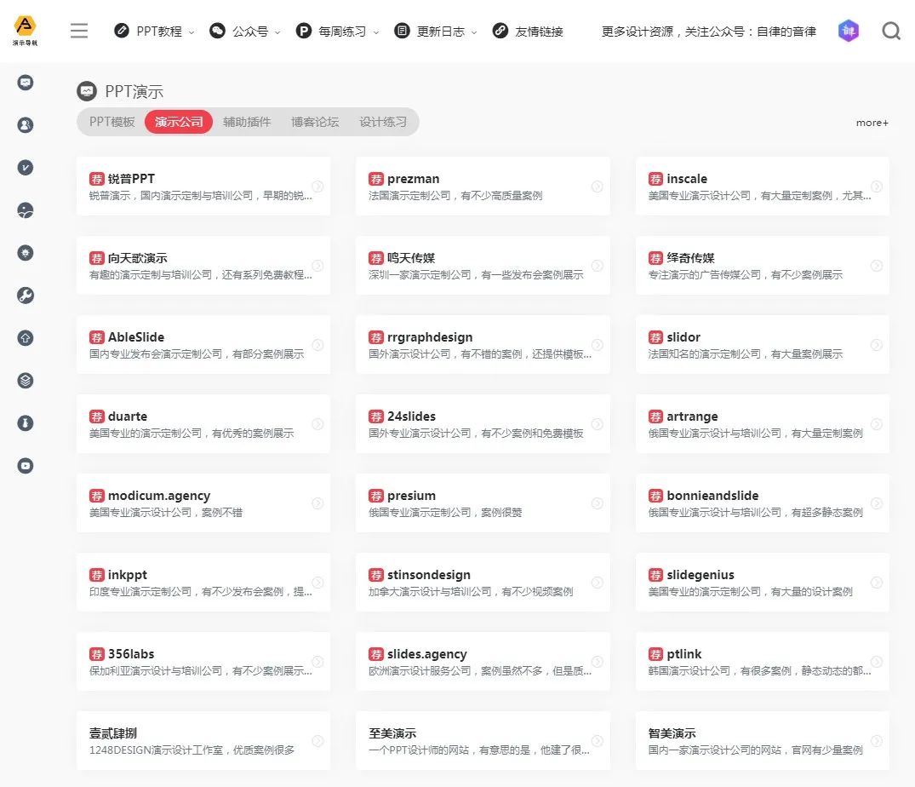This screenshot has width=915, height=787.
Task: Click the chain link icon beside 友情链接
Action: pos(500,31)
